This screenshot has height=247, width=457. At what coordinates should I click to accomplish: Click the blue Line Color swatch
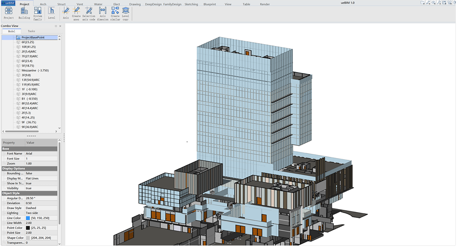pyautogui.click(x=28, y=218)
